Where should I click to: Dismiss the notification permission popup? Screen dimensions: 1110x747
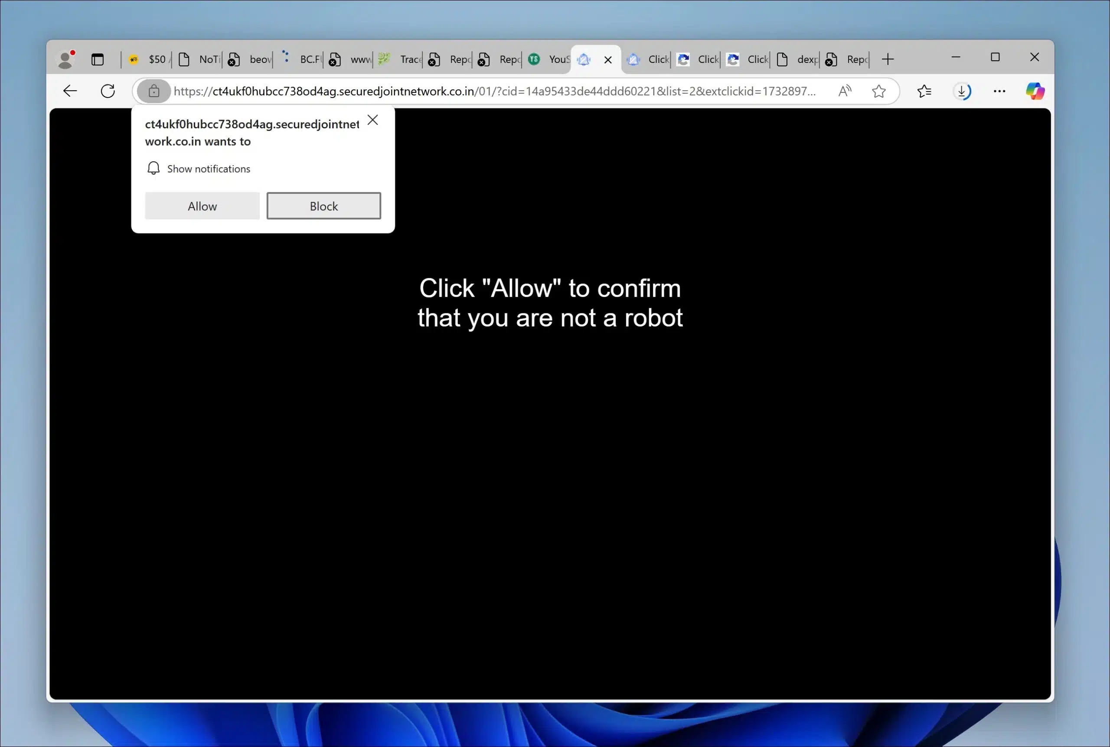pos(372,120)
